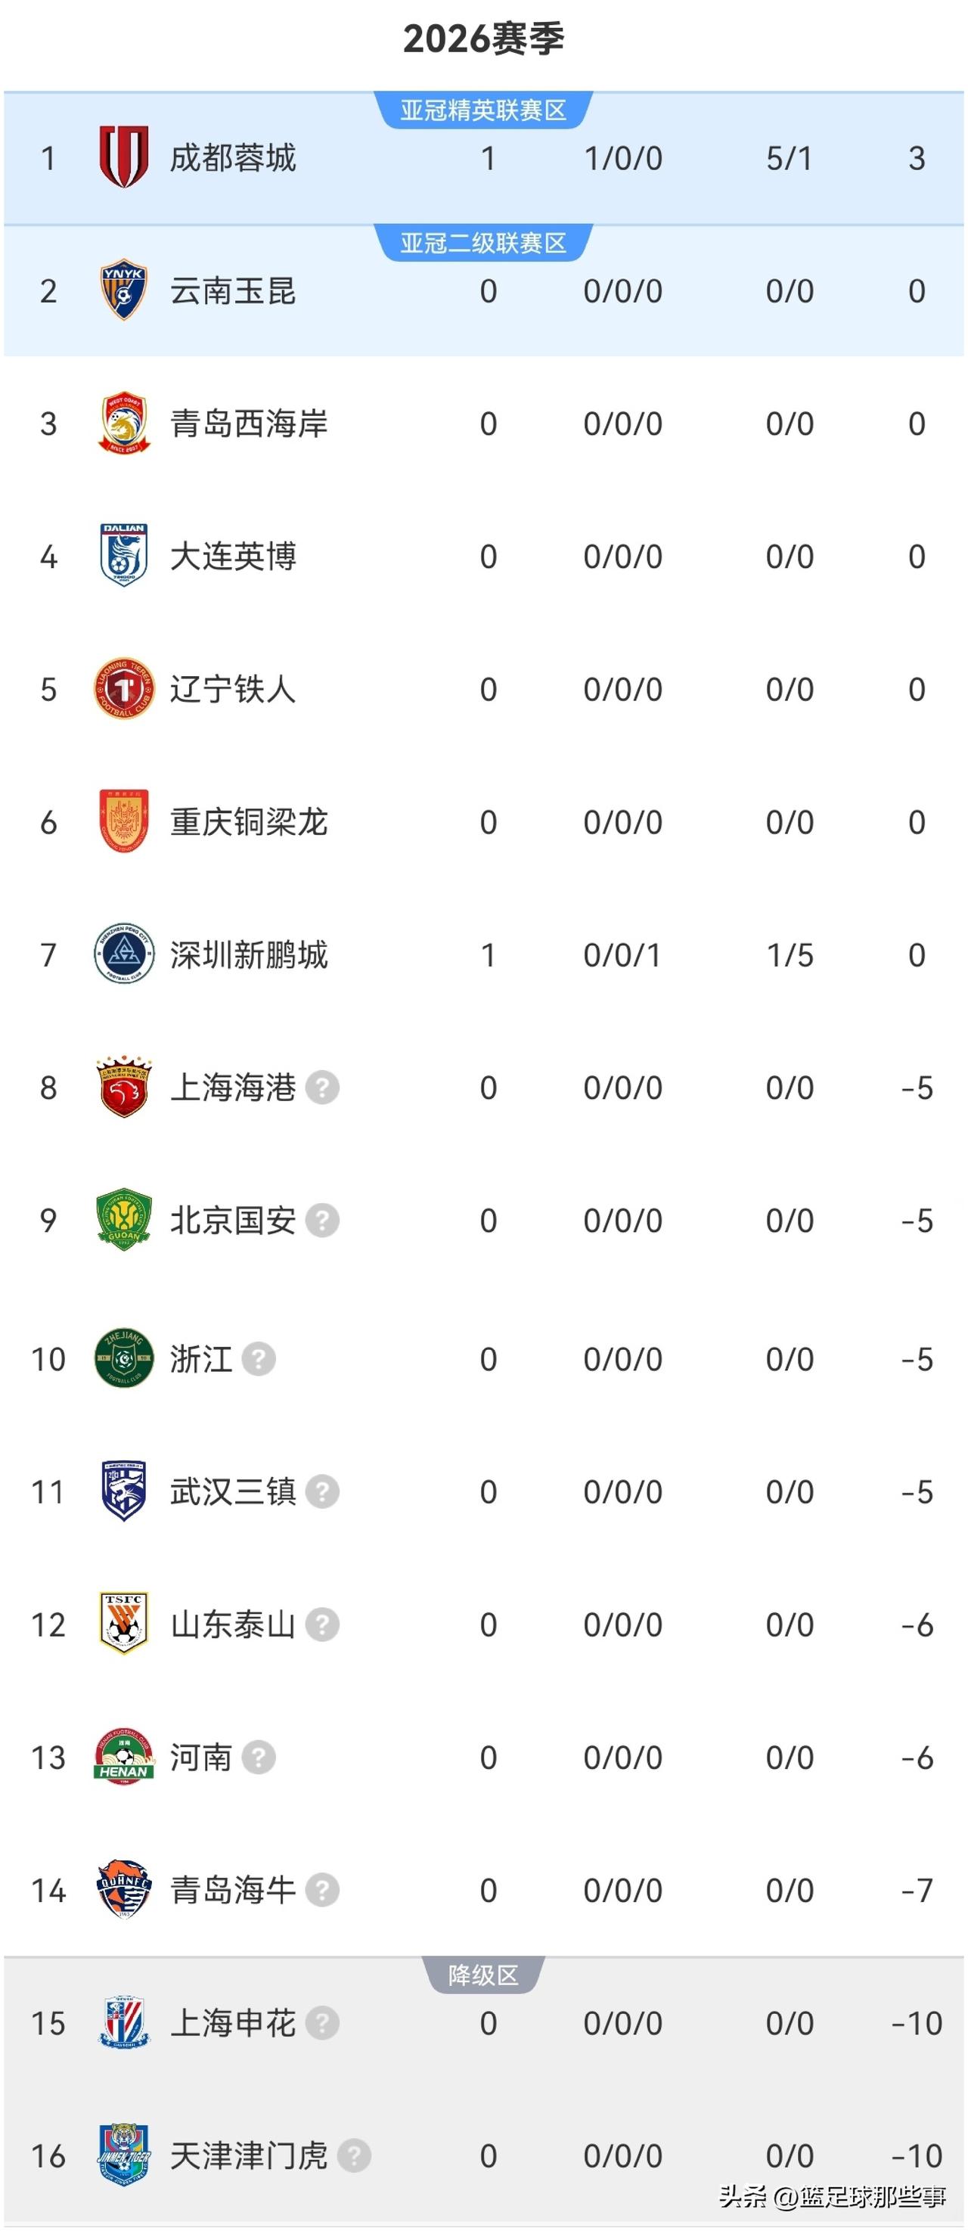
Task: Click the 成都蓉城 team crest
Action: pos(124,157)
